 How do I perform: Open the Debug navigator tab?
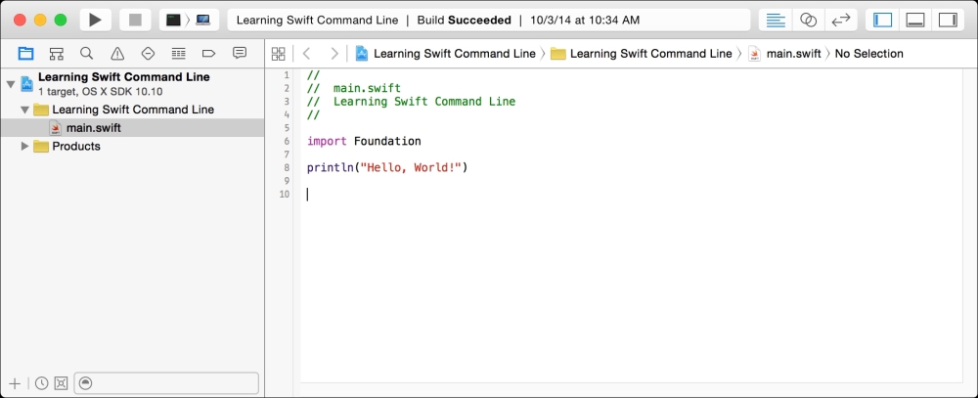click(178, 54)
